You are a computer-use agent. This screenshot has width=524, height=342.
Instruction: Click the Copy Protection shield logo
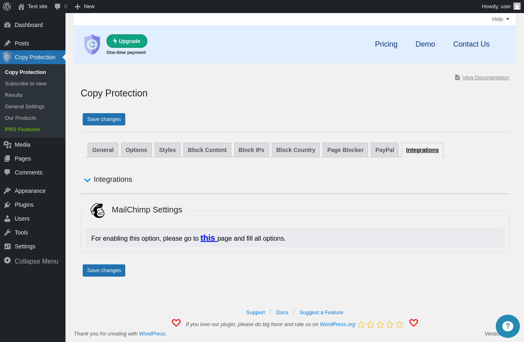coord(92,45)
